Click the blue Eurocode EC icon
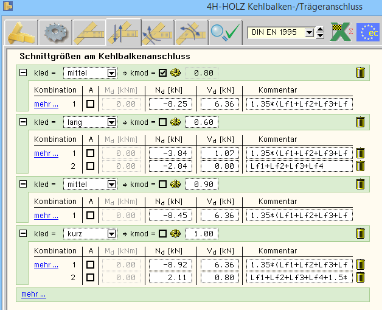 [367, 32]
